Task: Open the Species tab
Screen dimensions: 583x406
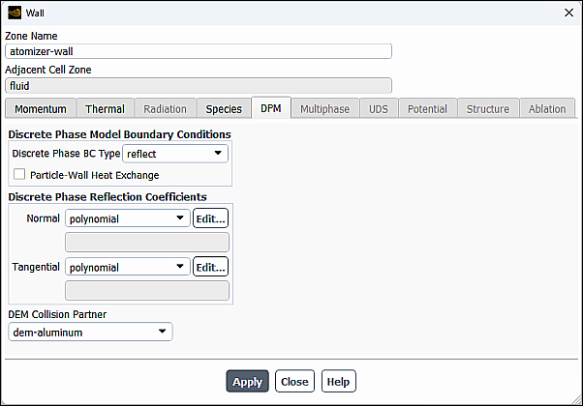Action: (224, 109)
